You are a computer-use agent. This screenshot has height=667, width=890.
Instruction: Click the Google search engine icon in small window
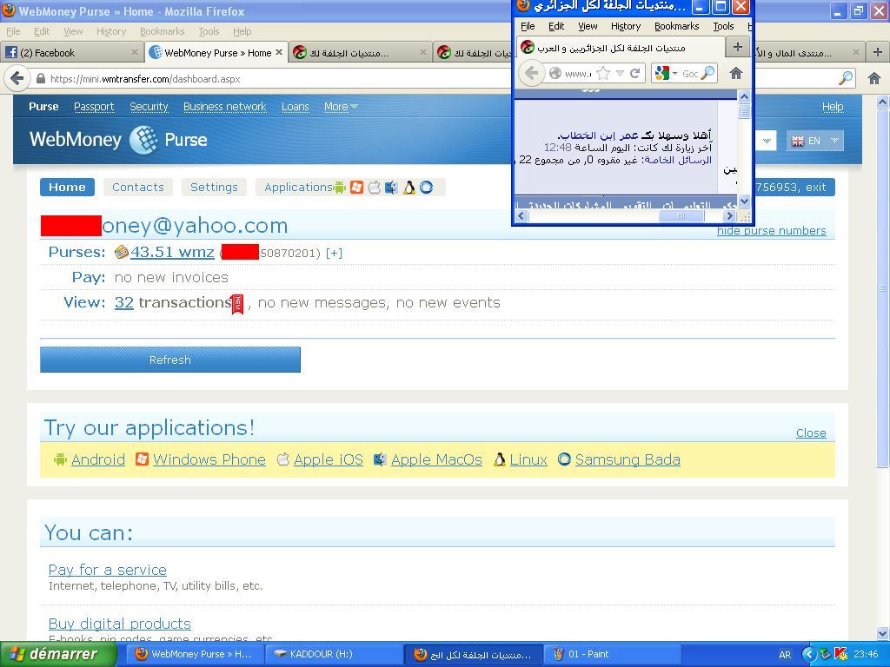pos(661,73)
